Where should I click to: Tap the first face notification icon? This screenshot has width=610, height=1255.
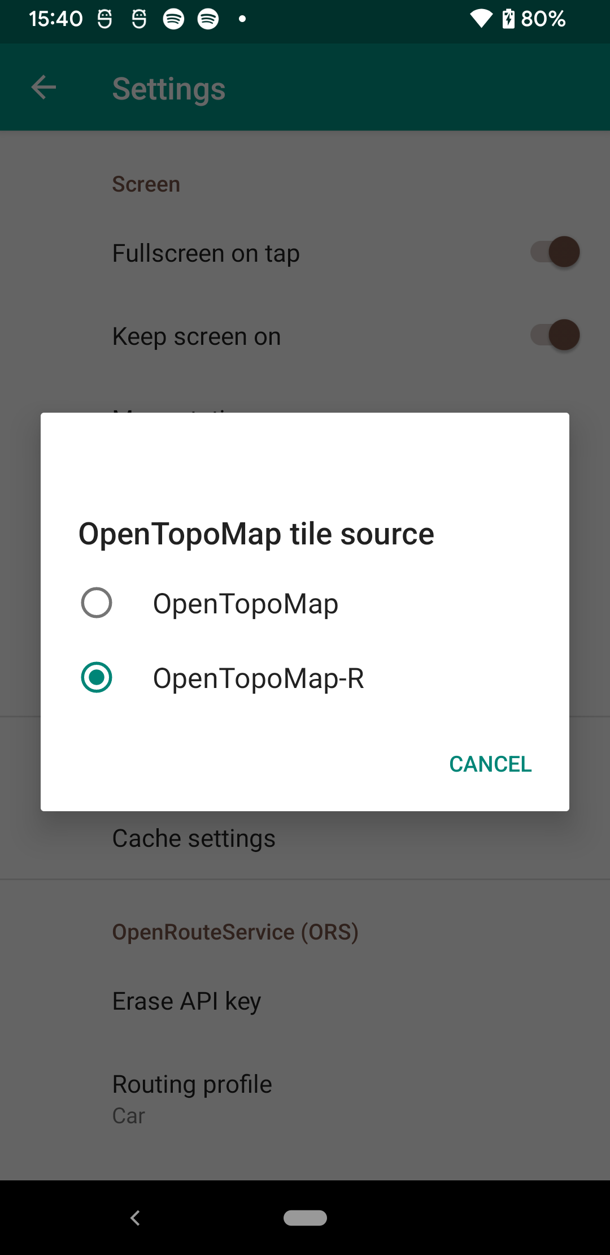105,19
